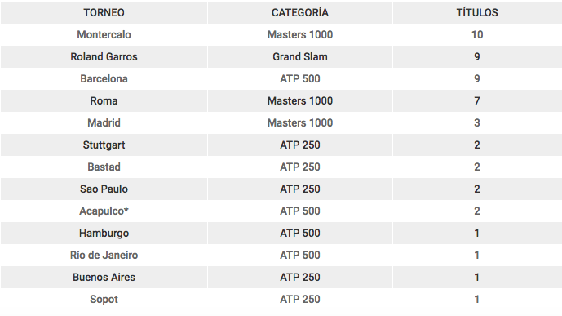Click the Barcelona row name
562x316 pixels.
[x=104, y=79]
